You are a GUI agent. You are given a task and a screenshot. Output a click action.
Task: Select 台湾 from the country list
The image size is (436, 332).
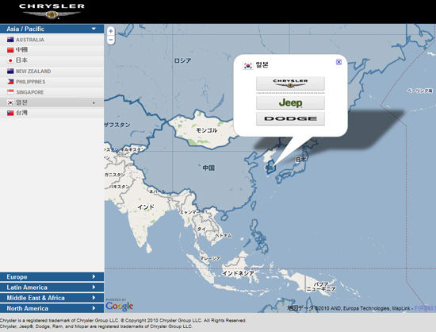(x=52, y=113)
